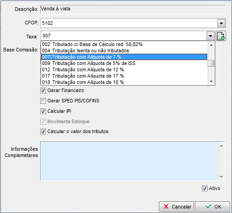Uncheck Gerar Financeiro checkbox
Screen dimensions: 232x213
(x=43, y=91)
